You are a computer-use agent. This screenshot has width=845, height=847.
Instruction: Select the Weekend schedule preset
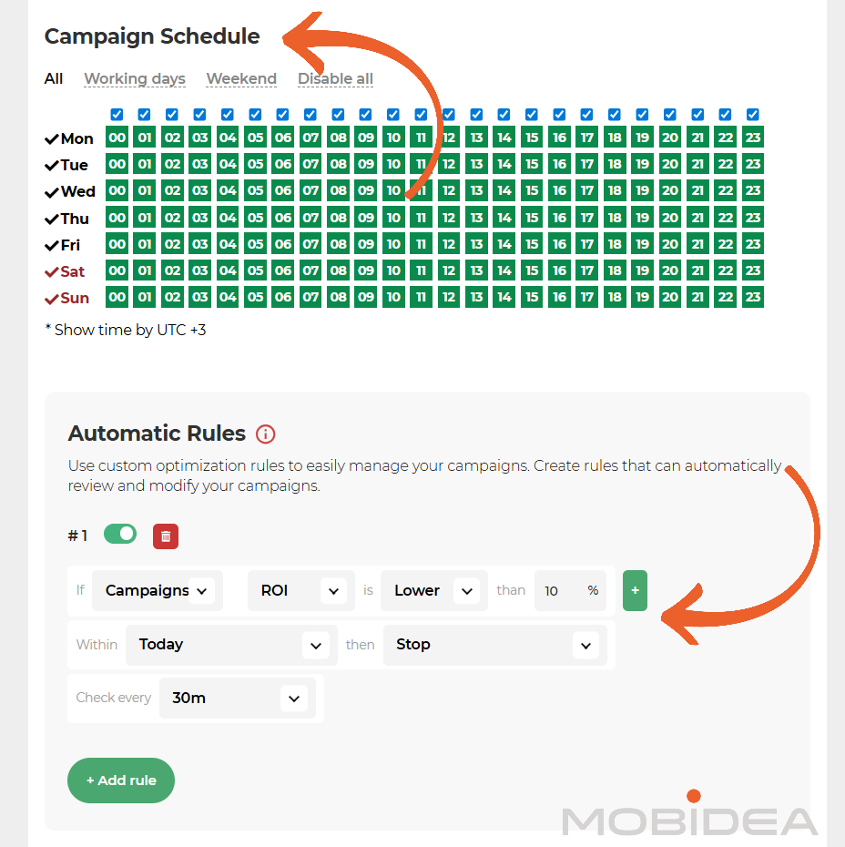point(241,79)
